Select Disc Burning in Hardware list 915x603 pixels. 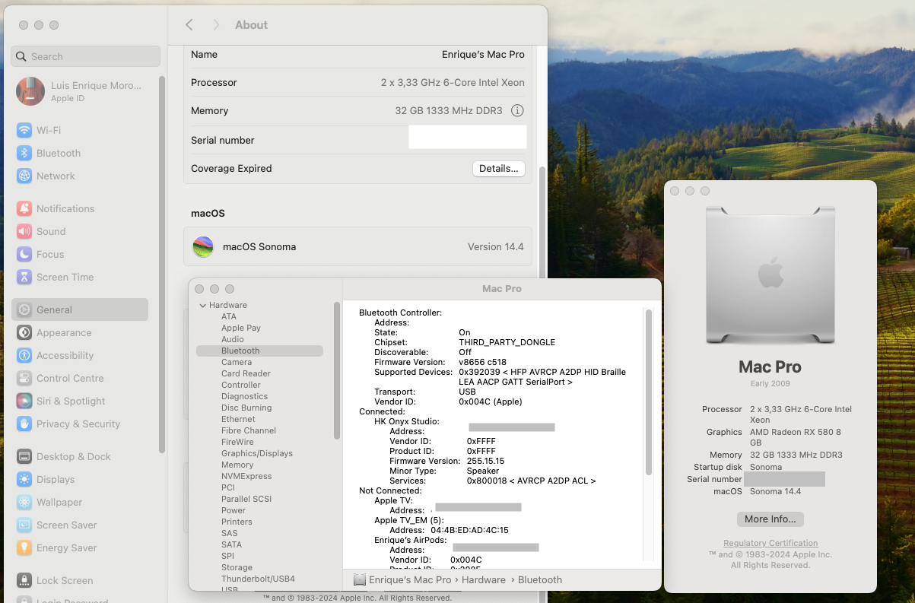tap(246, 408)
